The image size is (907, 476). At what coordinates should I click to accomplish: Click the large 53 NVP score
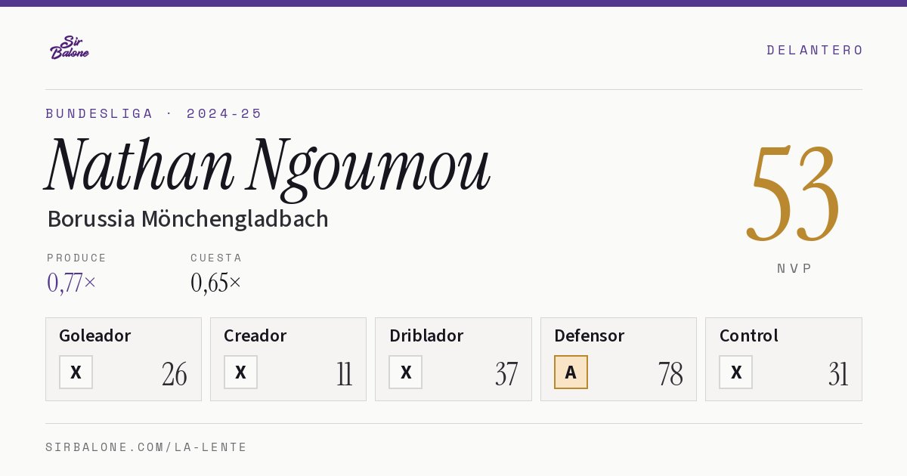pos(794,193)
